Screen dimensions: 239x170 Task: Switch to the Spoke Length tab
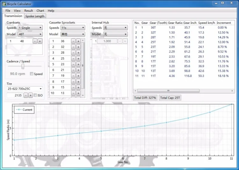pyautogui.click(x=35, y=16)
